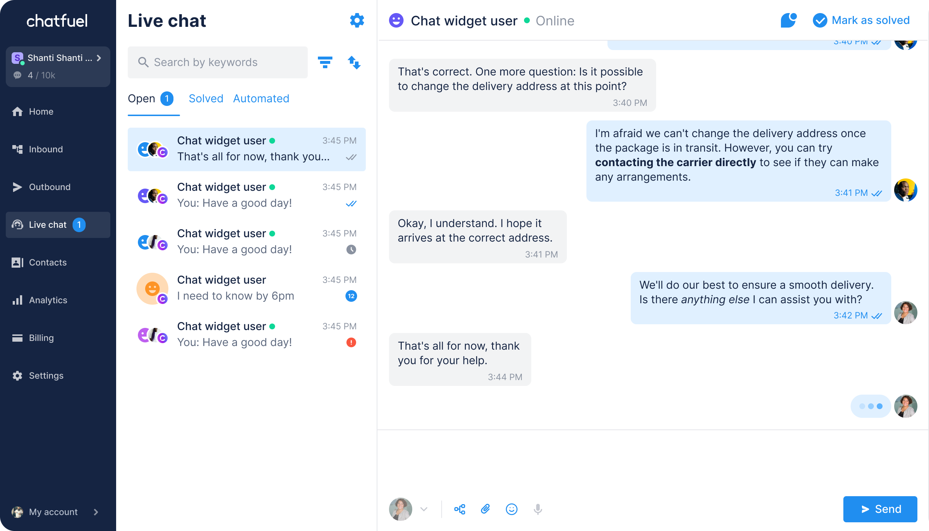929x531 pixels.
Task: Attach a file using the paperclip icon
Action: click(485, 509)
